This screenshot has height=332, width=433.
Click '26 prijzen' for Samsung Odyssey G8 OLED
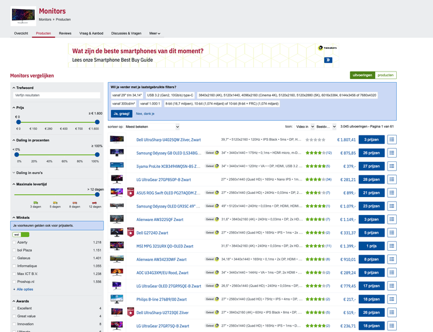(371, 153)
